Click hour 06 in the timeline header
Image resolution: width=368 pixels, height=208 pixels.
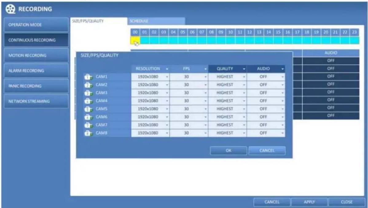click(x=193, y=32)
